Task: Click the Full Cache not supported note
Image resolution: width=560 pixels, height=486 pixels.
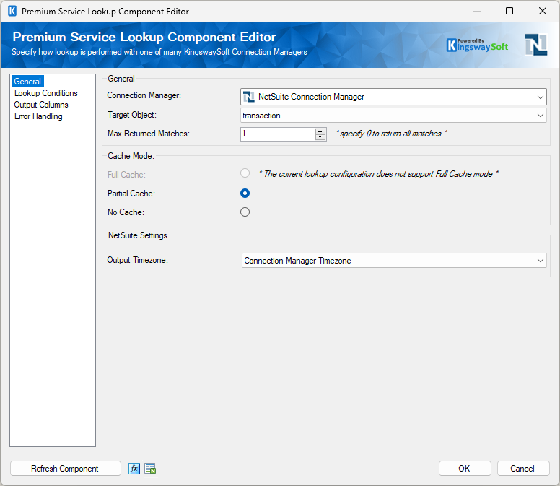Action: coord(379,174)
